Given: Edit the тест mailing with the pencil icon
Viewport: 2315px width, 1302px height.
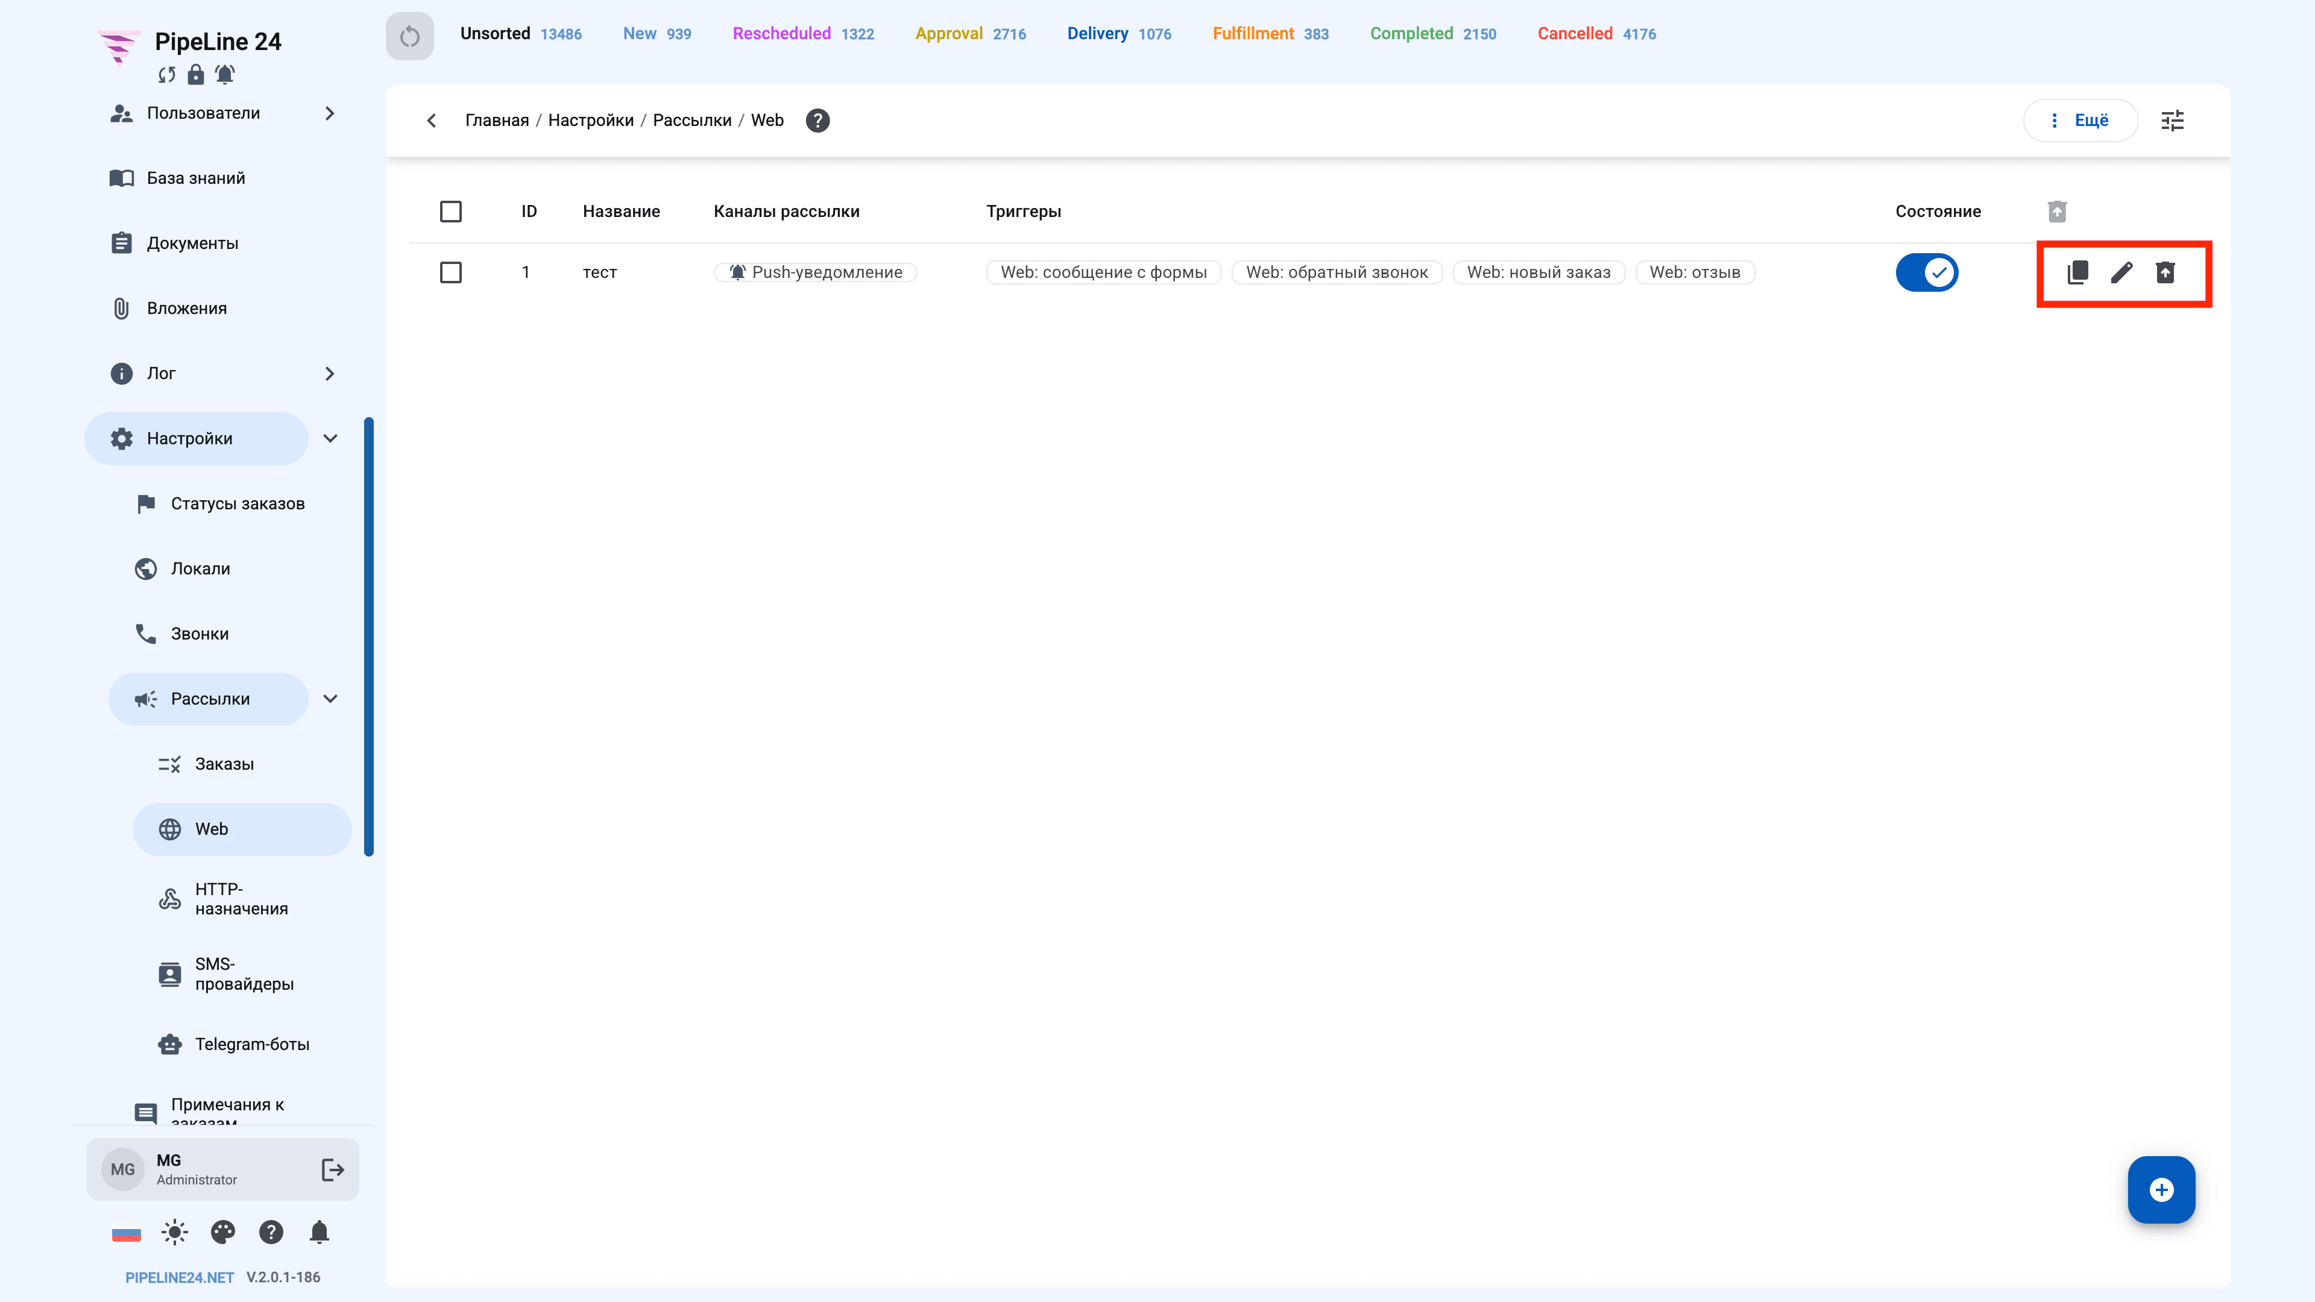Looking at the screenshot, I should (2122, 272).
